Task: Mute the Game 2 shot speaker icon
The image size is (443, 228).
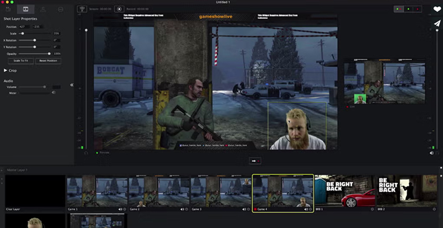Action: pyautogui.click(x=182, y=209)
